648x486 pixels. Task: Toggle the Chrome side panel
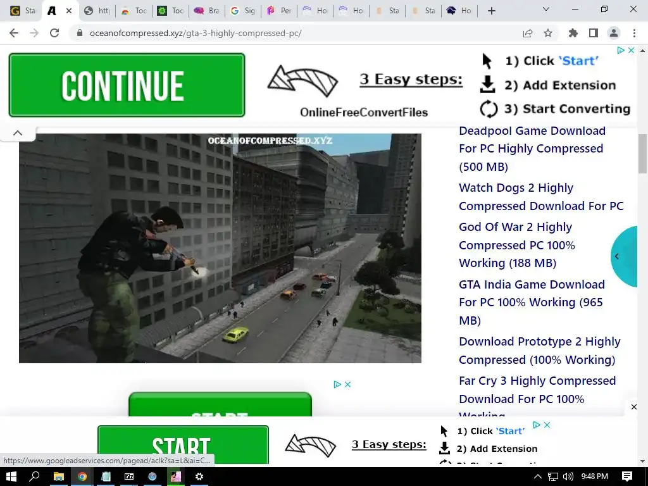coord(594,33)
